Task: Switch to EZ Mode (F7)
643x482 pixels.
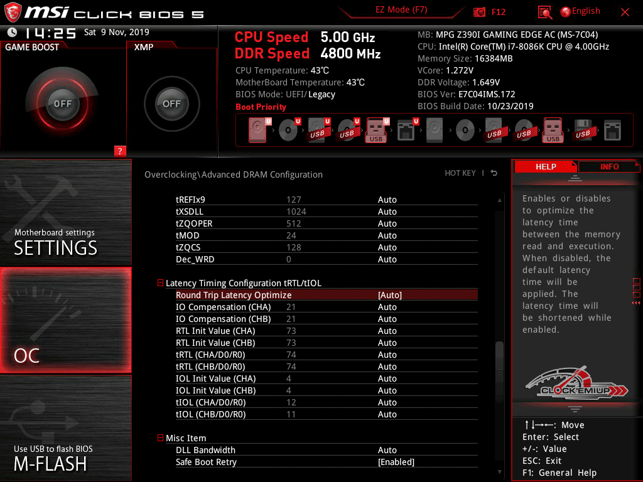Action: pyautogui.click(x=401, y=10)
